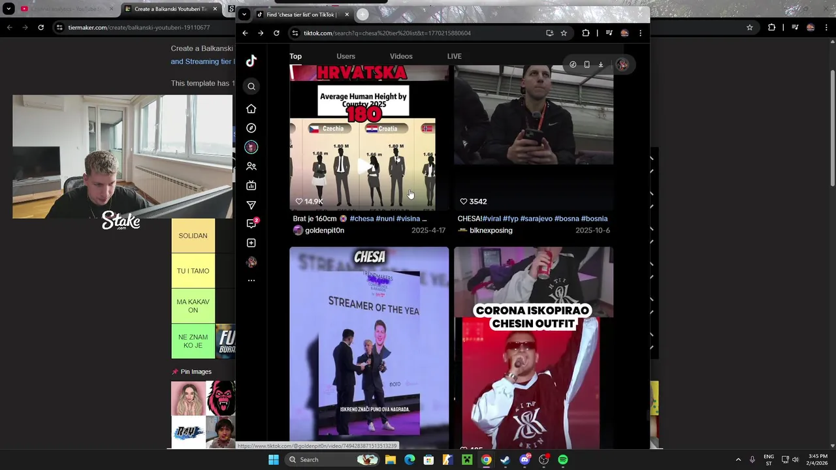Play the Average Human Height video
This screenshot has width=836, height=470.
(369, 137)
